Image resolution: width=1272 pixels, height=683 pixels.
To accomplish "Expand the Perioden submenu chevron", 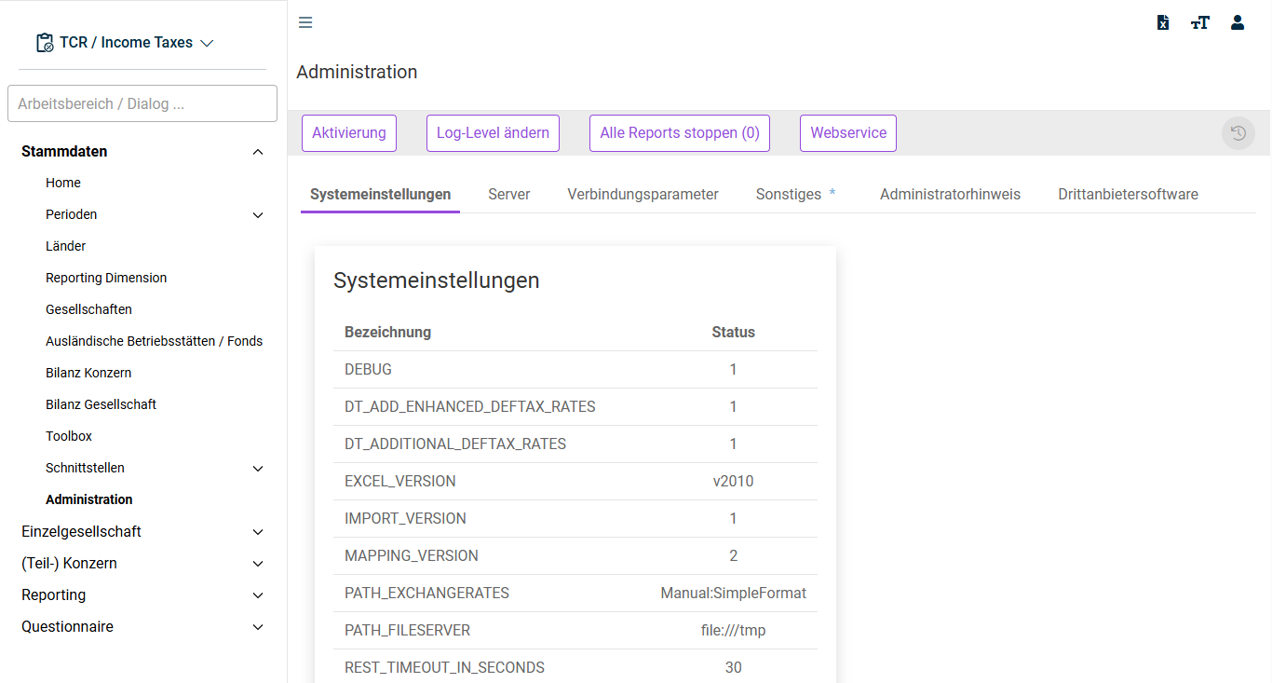I will point(258,215).
